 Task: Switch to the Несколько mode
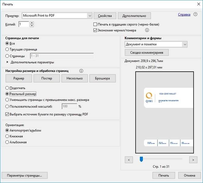(x=74, y=78)
